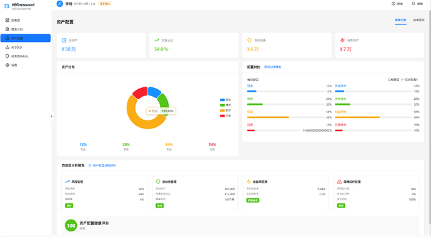Open the privacy RAG shield sidebar item
Image resolution: width=431 pixels, height=237 pixels.
(x=26, y=56)
